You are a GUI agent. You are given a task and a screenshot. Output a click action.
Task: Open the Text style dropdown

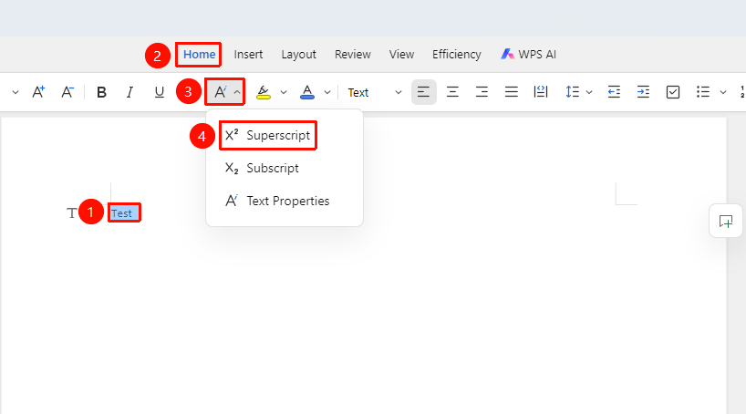pyautogui.click(x=375, y=92)
